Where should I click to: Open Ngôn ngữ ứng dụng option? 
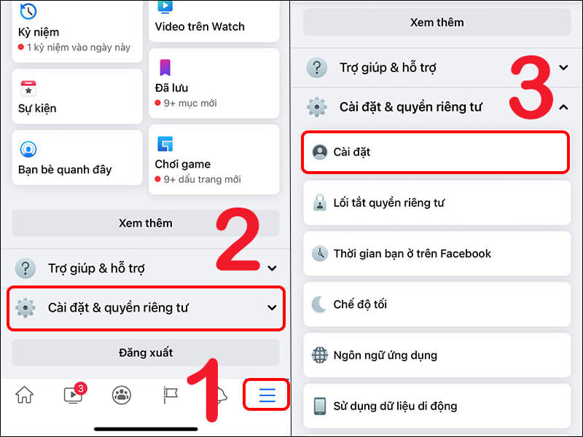pos(437,355)
